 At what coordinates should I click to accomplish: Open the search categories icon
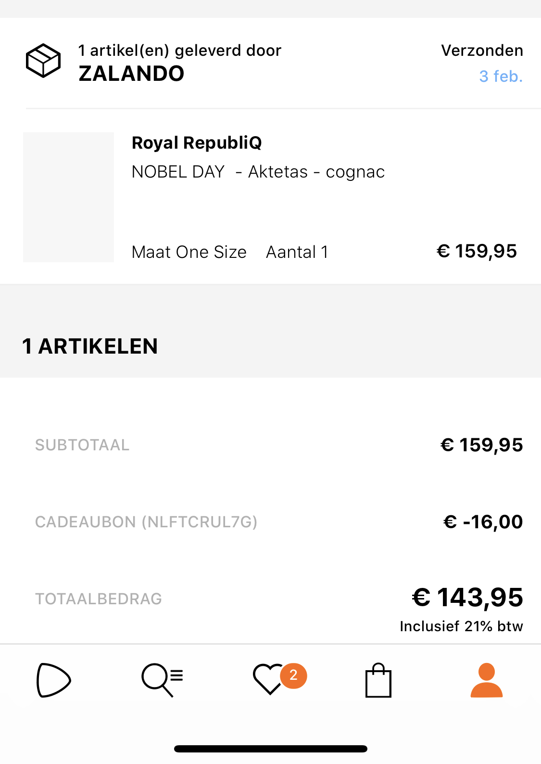click(x=162, y=680)
